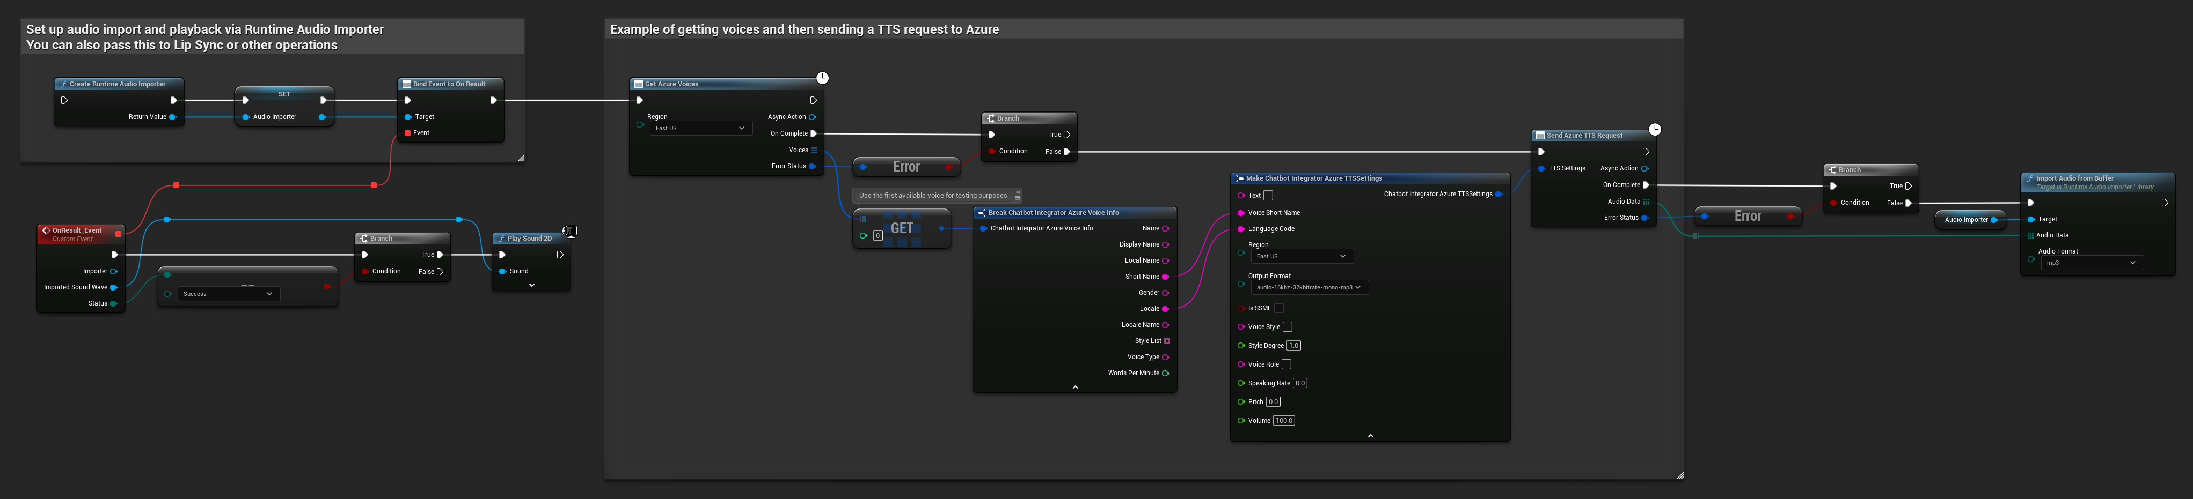2193x499 pixels.
Task: Click the Make struct icon on Azure TTSSettings node
Action: coord(1239,178)
